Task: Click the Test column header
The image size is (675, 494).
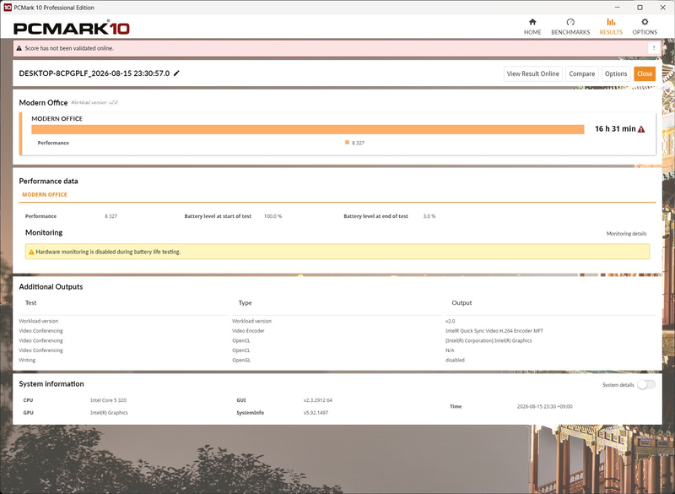Action: coord(31,303)
